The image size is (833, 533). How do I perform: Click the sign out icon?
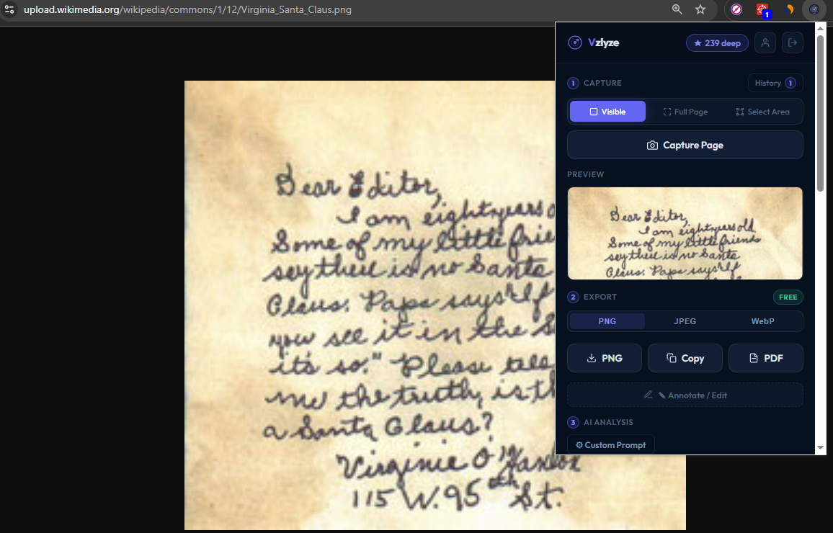point(792,42)
